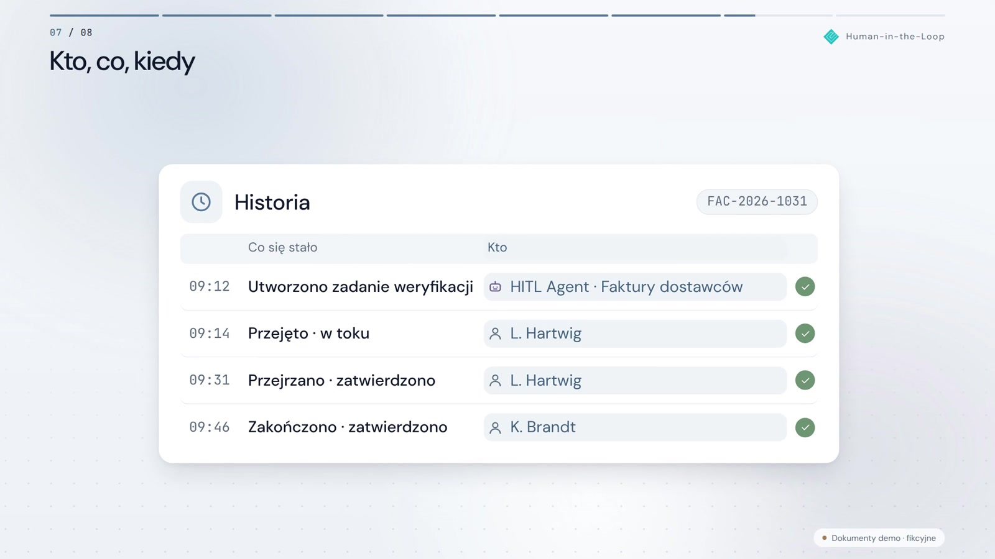Select the L. Hartwig field at 09:31

[635, 380]
